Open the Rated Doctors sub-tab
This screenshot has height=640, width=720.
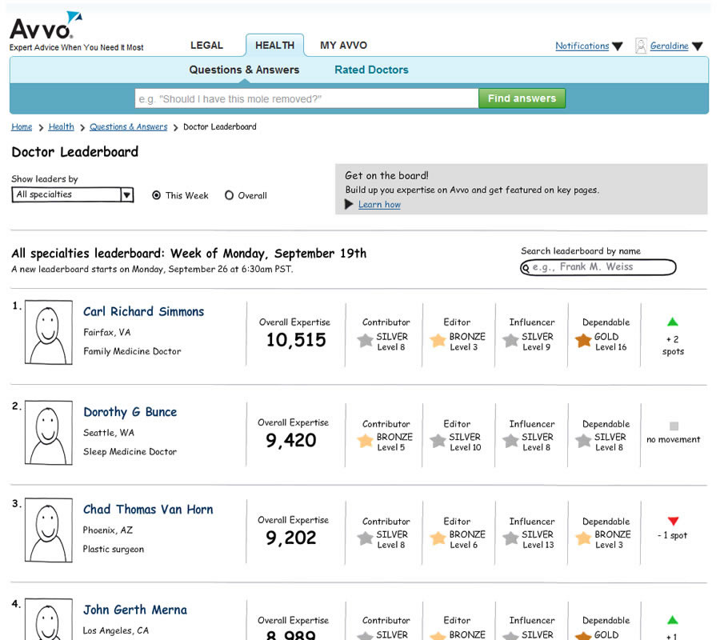[x=371, y=70]
